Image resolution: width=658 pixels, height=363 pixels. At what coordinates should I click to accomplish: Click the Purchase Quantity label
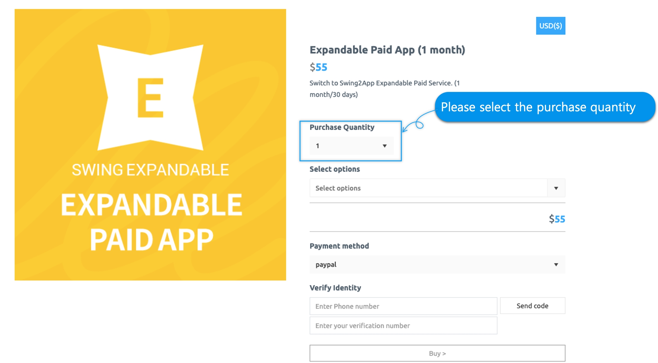point(342,127)
